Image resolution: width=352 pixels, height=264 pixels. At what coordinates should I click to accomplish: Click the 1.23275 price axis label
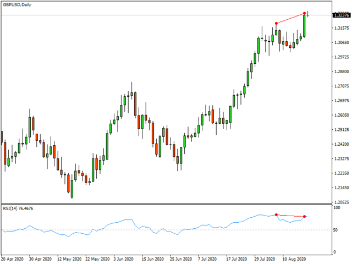(342, 159)
